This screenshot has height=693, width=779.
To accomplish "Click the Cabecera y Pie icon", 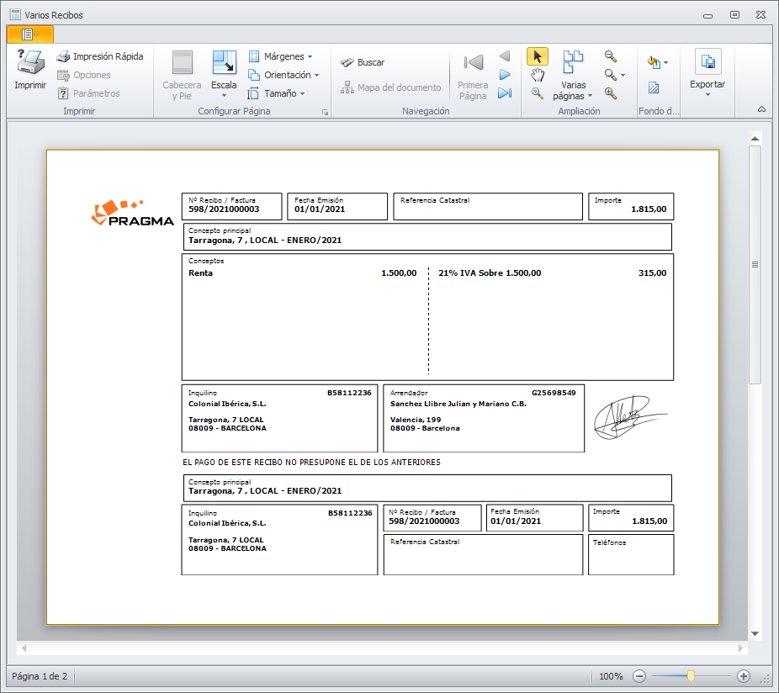I will 183,62.
